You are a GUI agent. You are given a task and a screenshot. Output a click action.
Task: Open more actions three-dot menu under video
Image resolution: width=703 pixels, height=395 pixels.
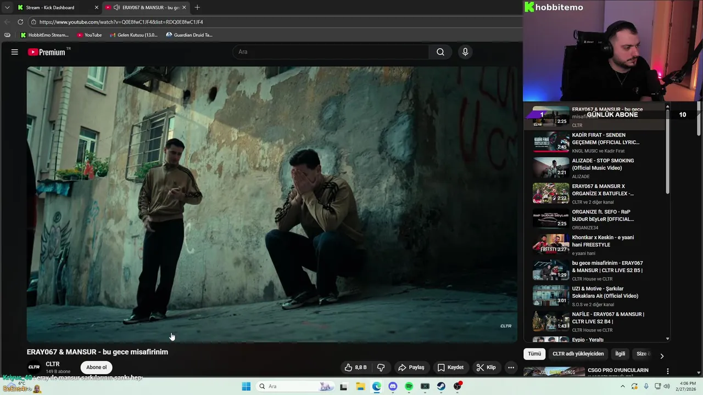511,368
